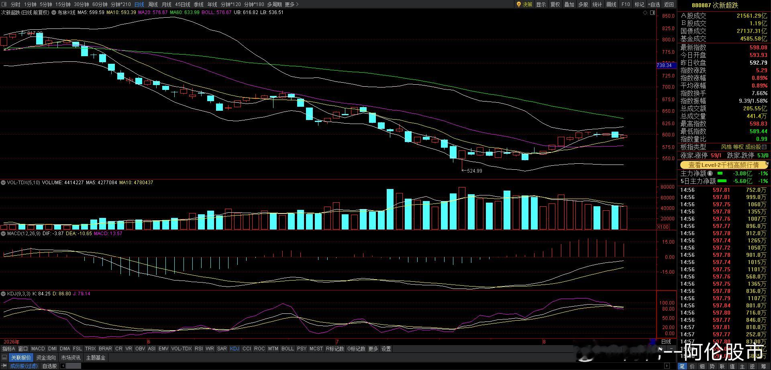
Task: Select the highlighted KDJ indicator tab
Action: [x=235, y=349]
